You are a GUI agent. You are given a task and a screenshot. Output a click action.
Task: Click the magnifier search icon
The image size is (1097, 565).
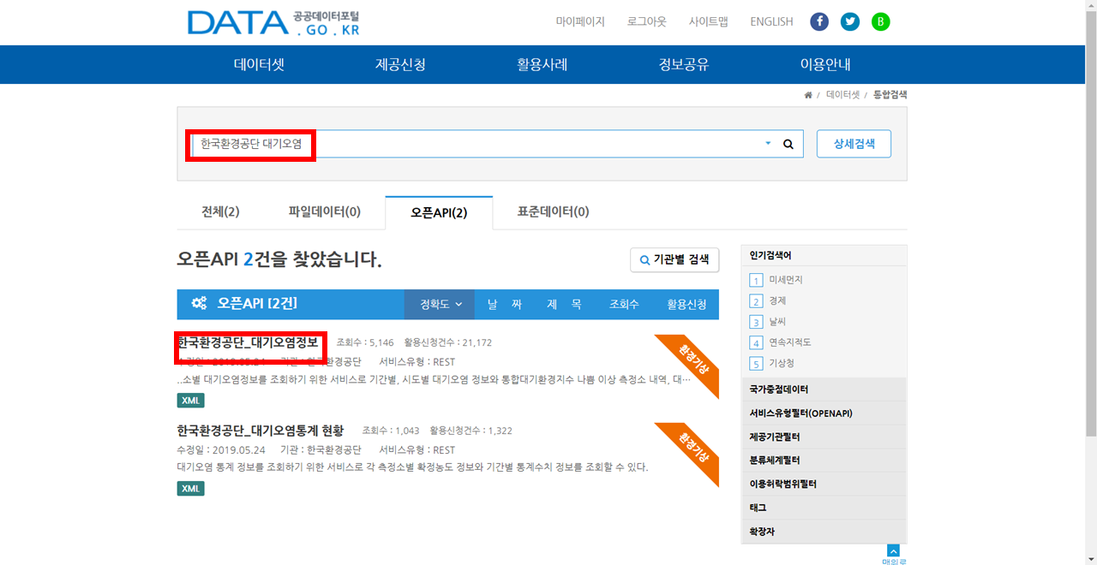[788, 144]
